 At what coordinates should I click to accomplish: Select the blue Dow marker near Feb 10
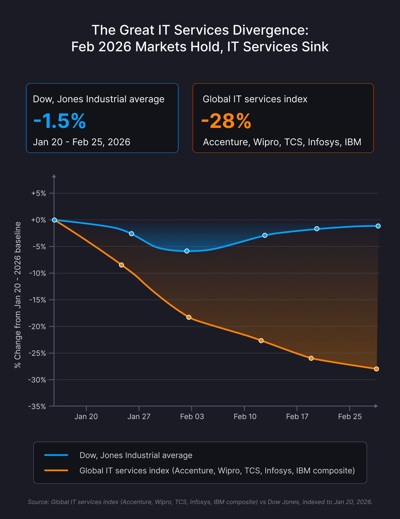[x=265, y=235]
